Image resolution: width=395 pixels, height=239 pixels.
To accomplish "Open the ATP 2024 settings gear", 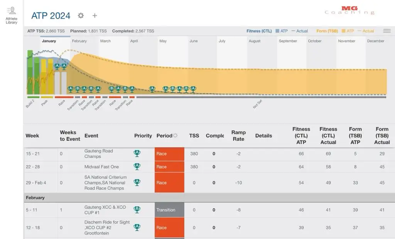I will [x=81, y=15].
